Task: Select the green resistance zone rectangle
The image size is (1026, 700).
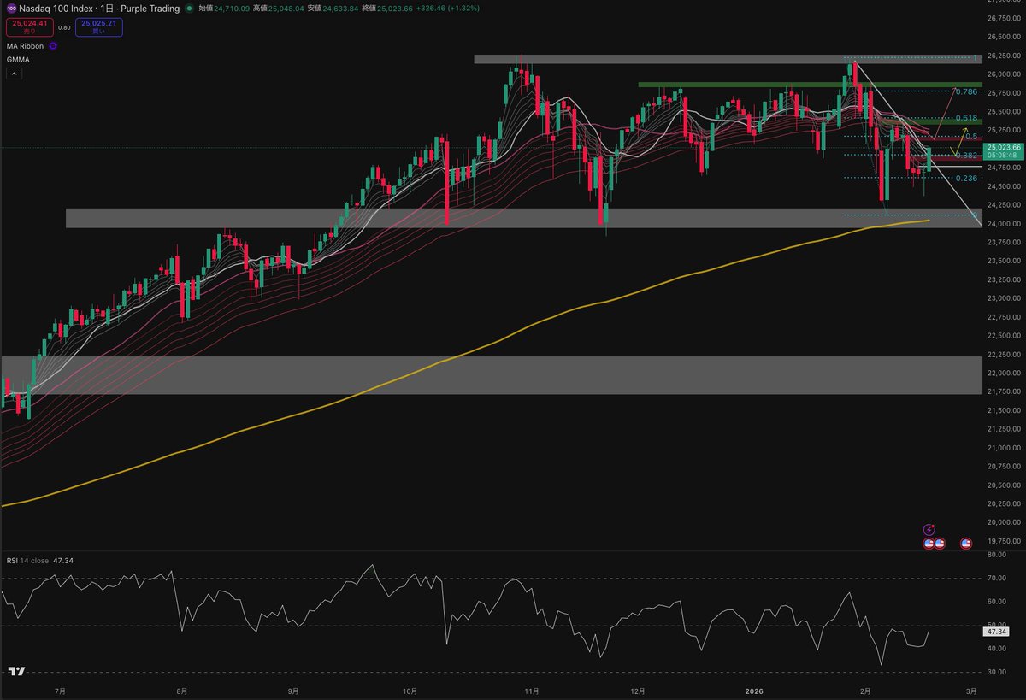Action: (810, 85)
